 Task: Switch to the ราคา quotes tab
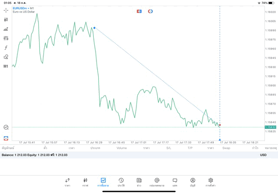click(67, 182)
